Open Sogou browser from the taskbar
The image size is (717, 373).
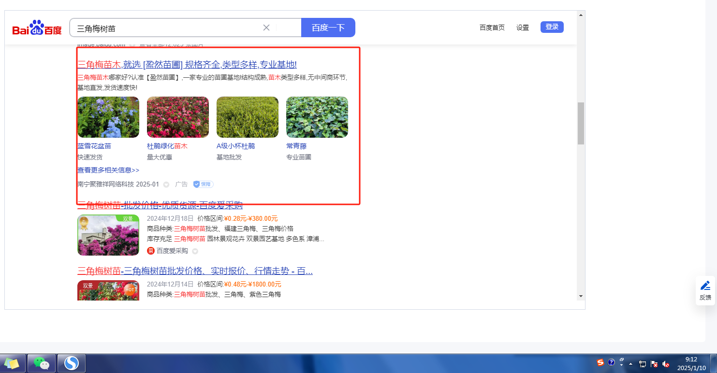click(x=72, y=363)
